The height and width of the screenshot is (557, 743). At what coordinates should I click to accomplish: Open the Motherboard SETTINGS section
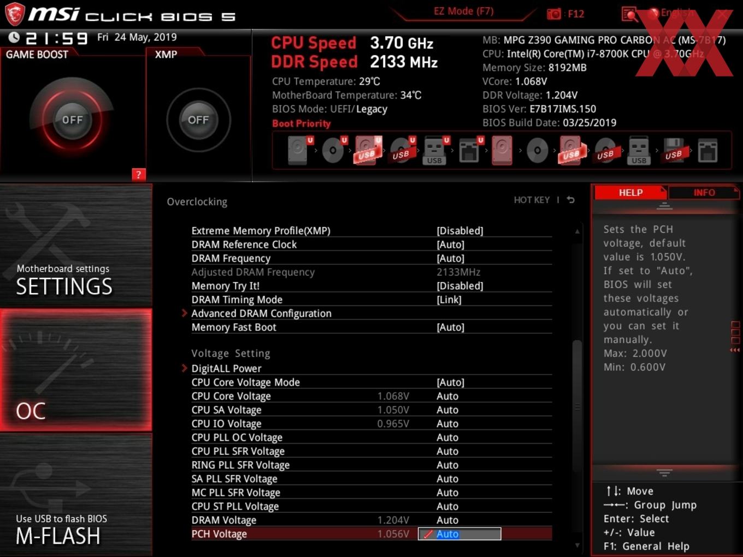pyautogui.click(x=76, y=246)
